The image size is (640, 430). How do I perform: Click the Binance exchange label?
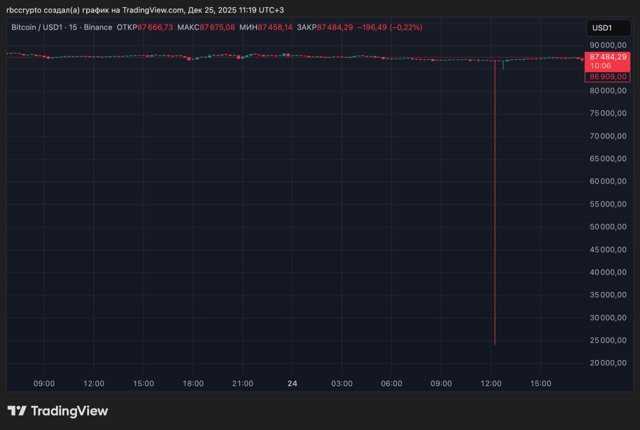(x=98, y=27)
